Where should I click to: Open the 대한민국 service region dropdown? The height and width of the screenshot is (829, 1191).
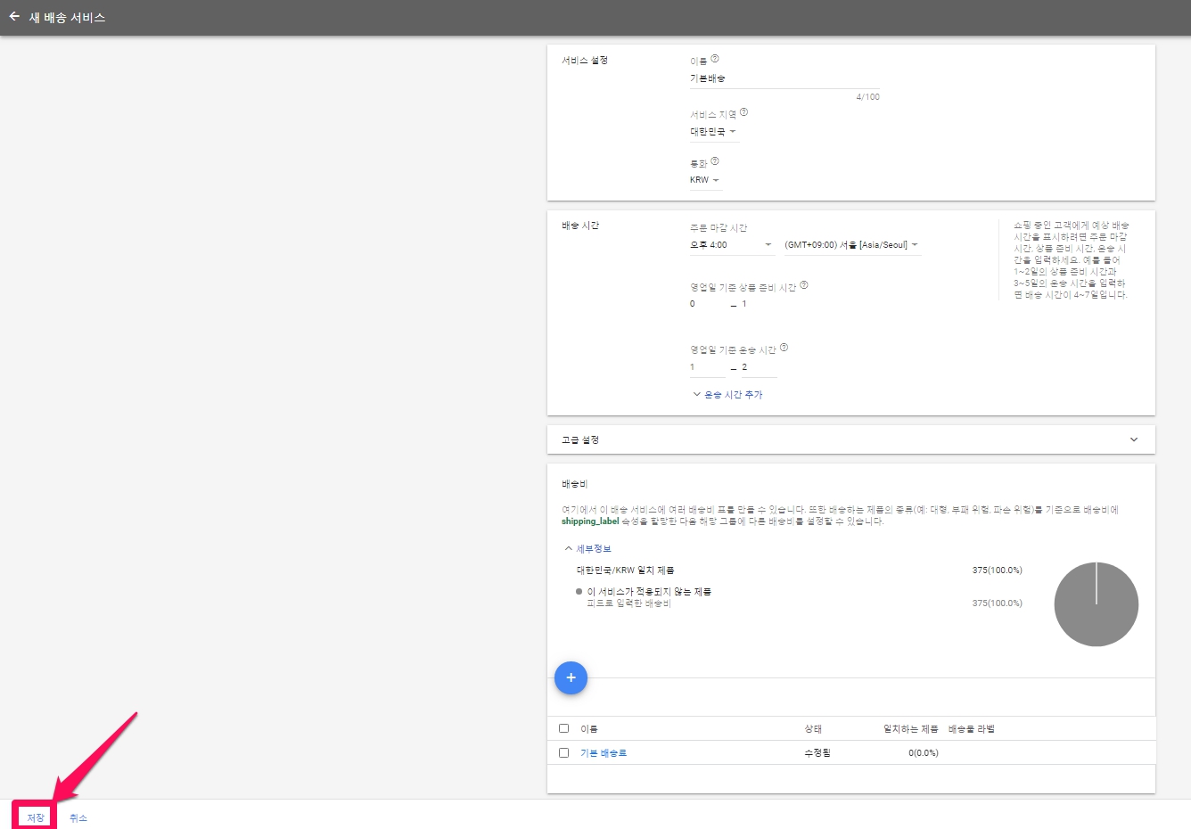[713, 132]
